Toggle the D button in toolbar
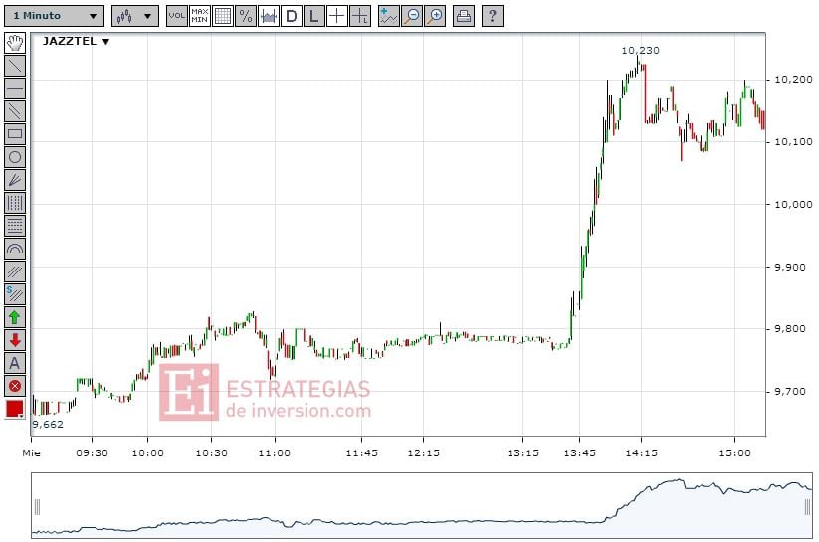This screenshot has width=819, height=542. [x=292, y=16]
